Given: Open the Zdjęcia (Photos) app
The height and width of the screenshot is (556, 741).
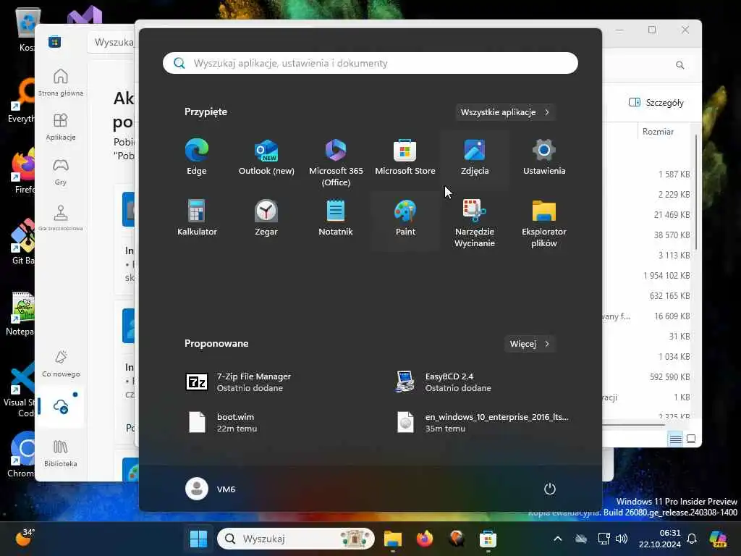Looking at the screenshot, I should pyautogui.click(x=475, y=157).
